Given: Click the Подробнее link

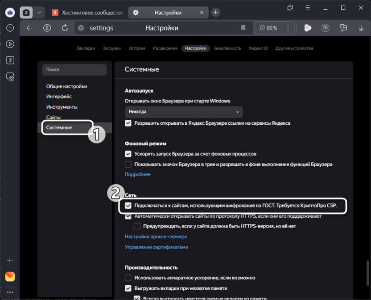Looking at the screenshot, I should [x=137, y=174].
